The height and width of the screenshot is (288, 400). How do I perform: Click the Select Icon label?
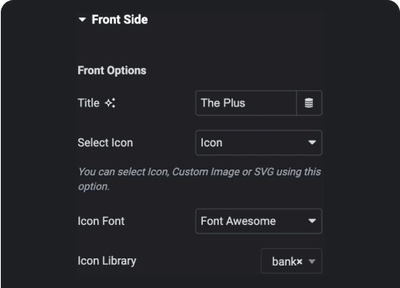point(105,142)
